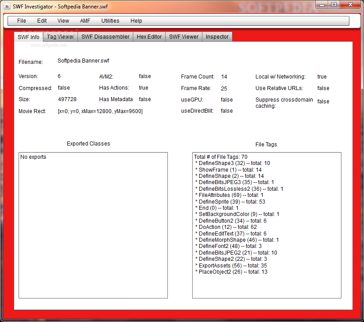Click the PlaceObject2 (26) tag line

[232, 272]
